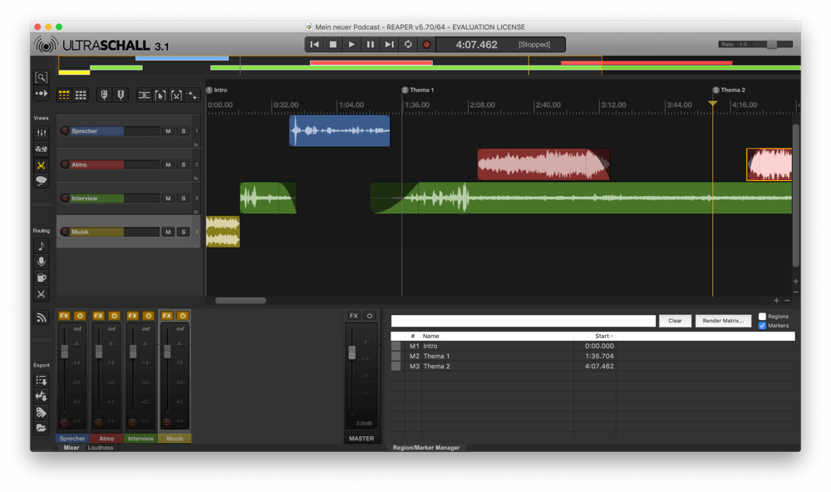Screen dimensions: 831x492
Task: Switch to the Mixer tab
Action: click(71, 447)
